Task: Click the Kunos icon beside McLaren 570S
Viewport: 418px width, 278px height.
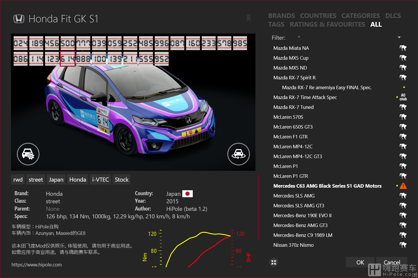Action: 403,117
